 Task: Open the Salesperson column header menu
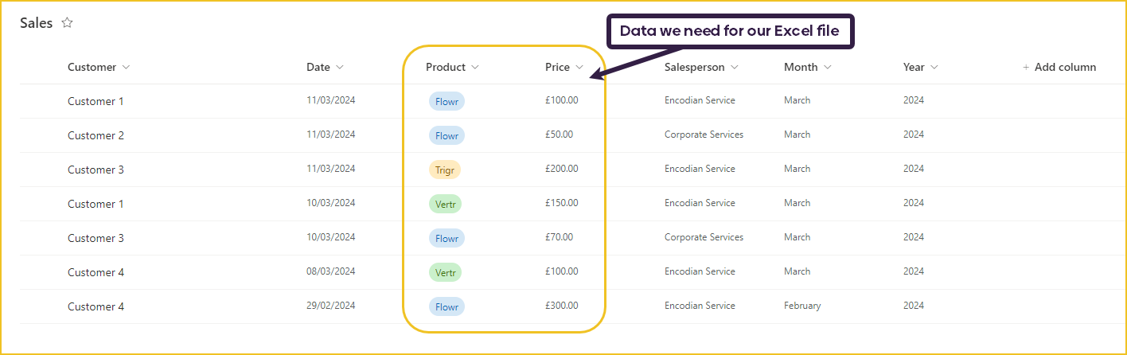coord(734,67)
